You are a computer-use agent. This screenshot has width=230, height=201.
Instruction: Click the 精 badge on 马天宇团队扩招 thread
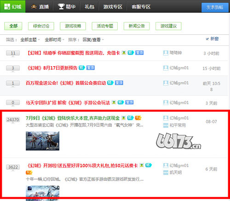click(x=121, y=102)
